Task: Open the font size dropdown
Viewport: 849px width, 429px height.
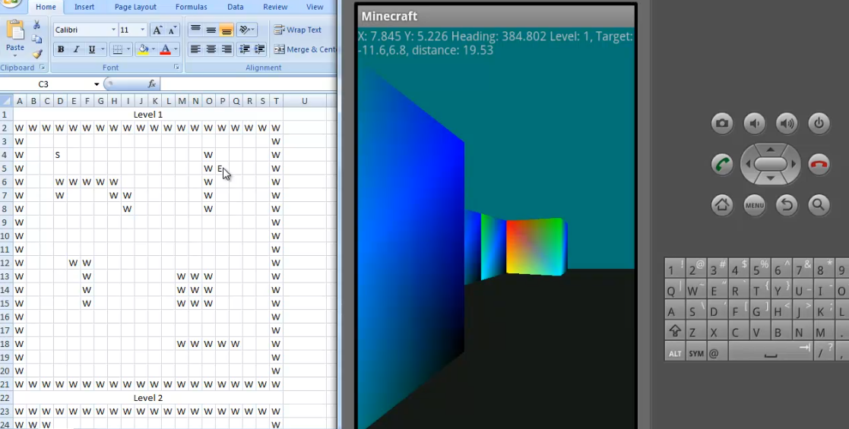Action: coord(143,30)
